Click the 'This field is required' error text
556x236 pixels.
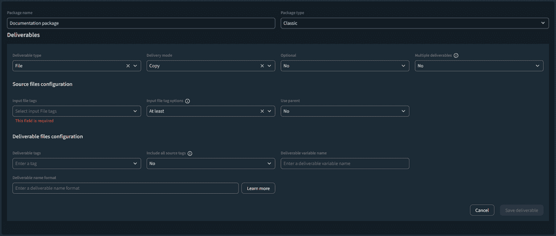[34, 121]
